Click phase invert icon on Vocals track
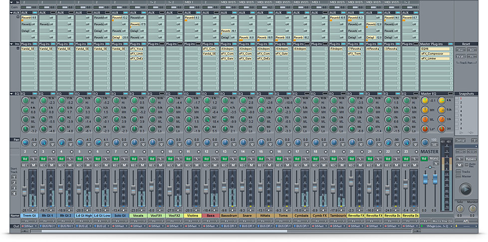 144,144
